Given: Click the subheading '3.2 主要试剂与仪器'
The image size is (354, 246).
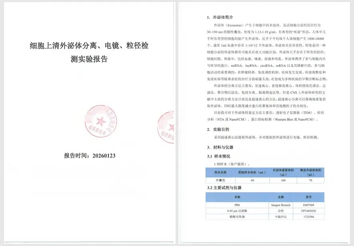Looking at the screenshot, I should point(224,188).
